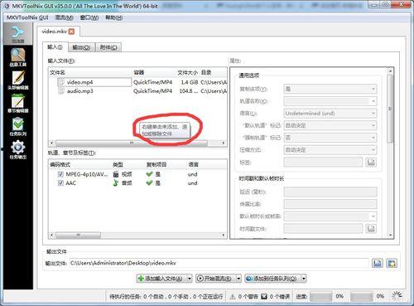
Task: Click the video track type icon
Action: (x=116, y=174)
